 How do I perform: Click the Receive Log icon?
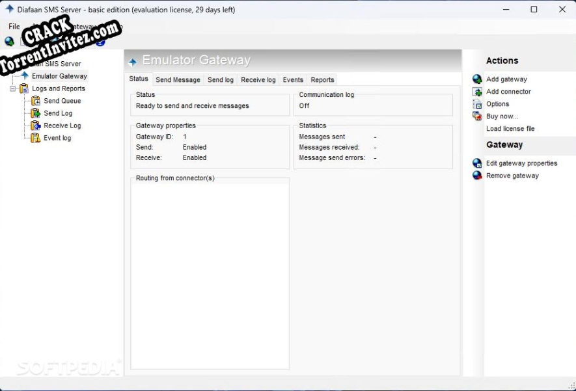[34, 125]
